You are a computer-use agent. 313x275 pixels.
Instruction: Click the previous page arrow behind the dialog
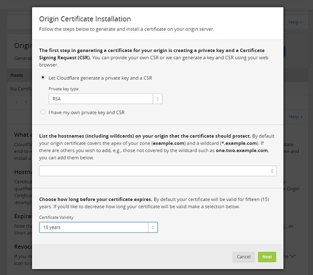(17, 102)
